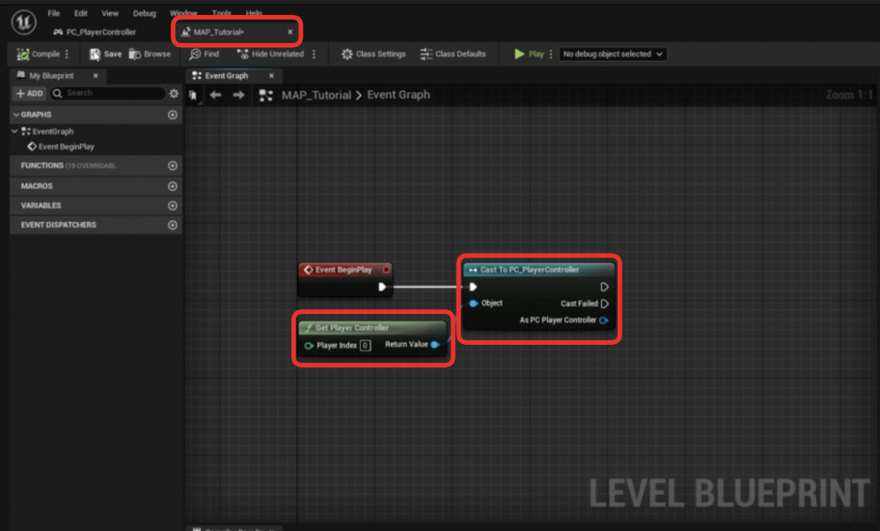Click the Player Index input pin
This screenshot has width=880, height=531.
click(x=308, y=345)
